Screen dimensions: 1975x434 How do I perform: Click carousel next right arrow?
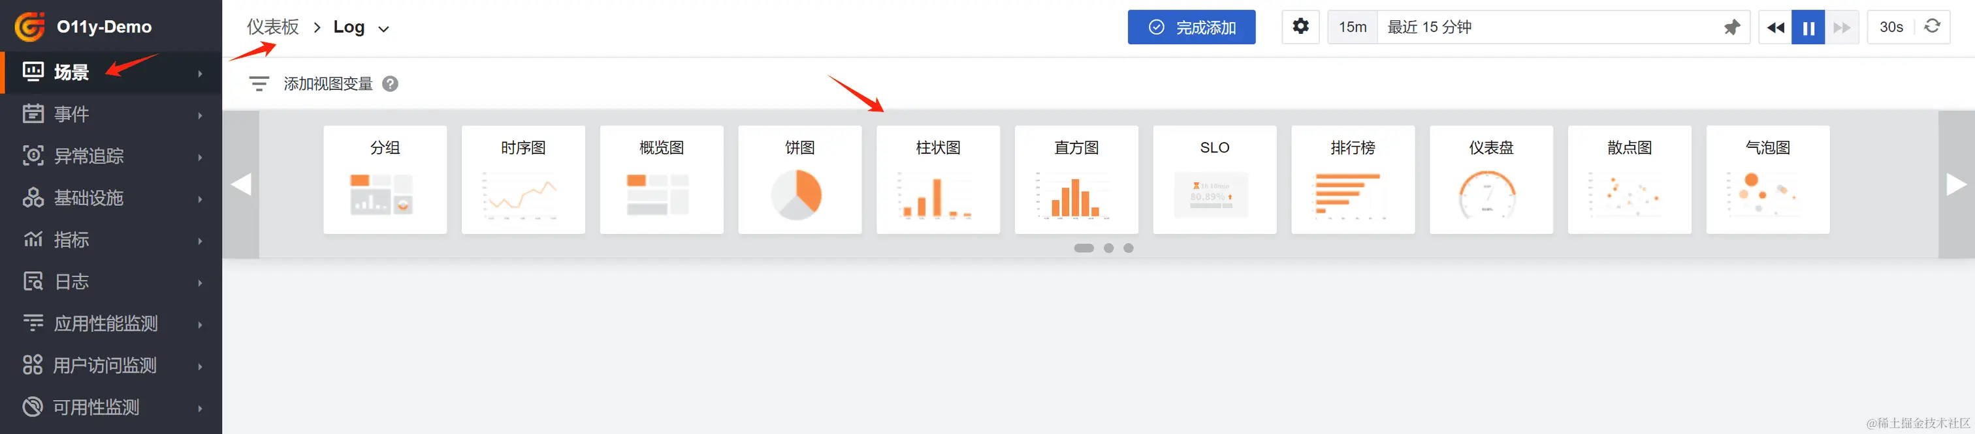click(x=1957, y=184)
